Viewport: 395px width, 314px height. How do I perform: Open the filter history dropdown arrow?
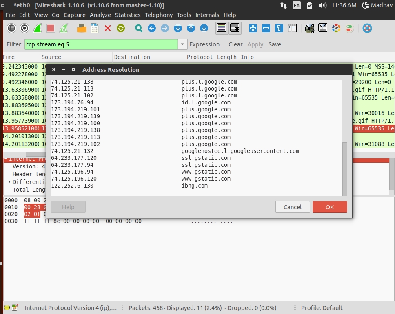[182, 44]
